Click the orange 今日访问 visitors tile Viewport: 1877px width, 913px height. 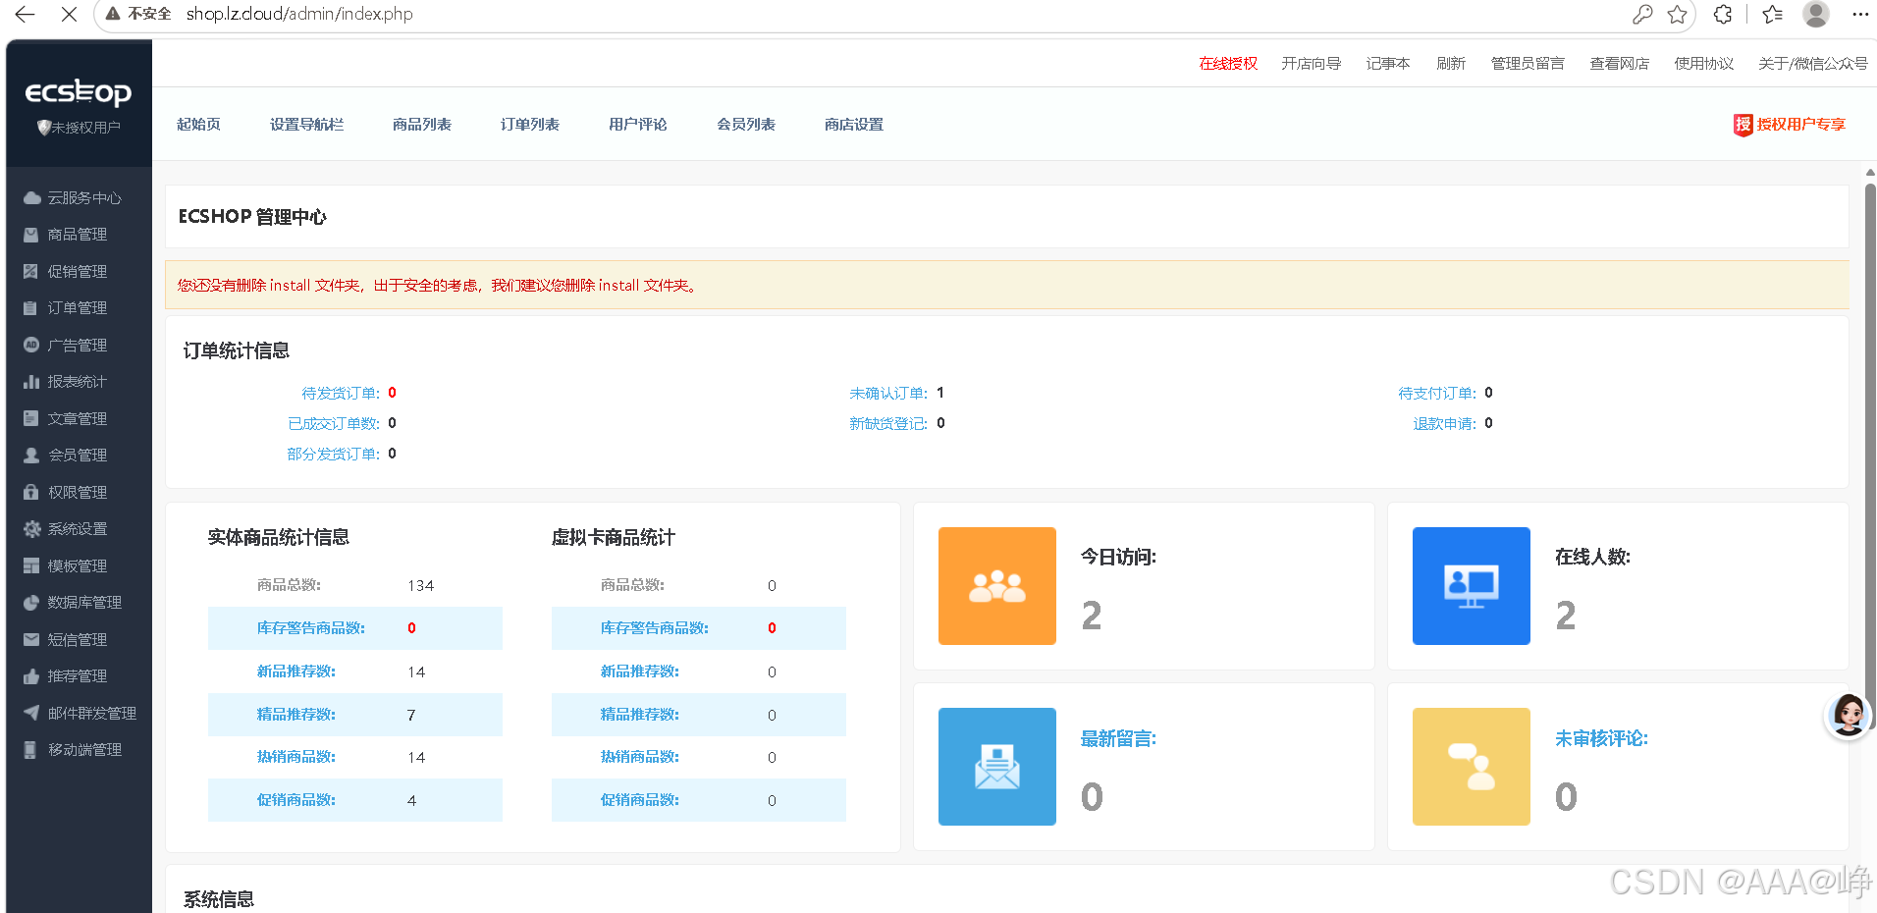(x=997, y=586)
